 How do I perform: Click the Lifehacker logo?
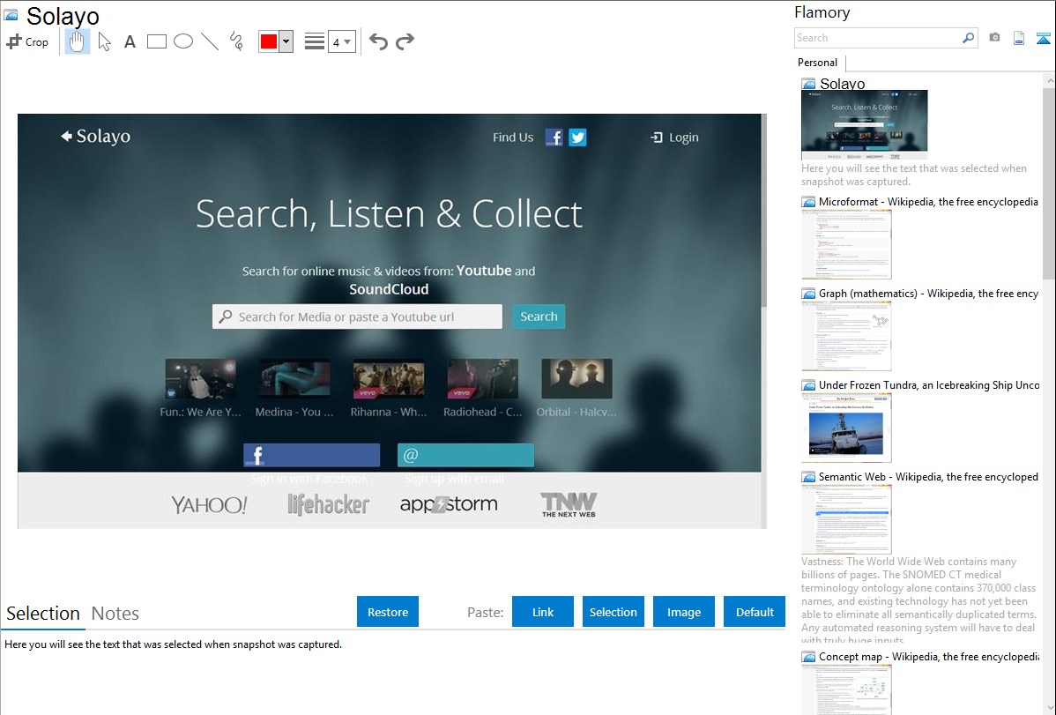tap(329, 505)
